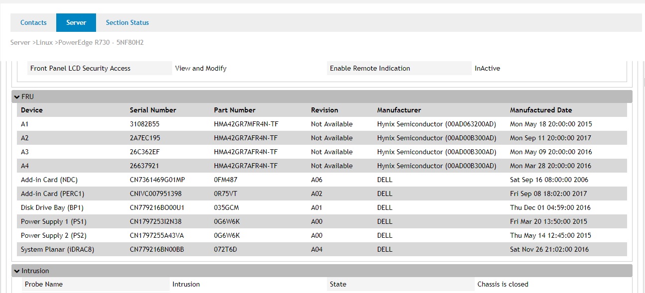Viewport: 645px width, 293px height.
Task: Collapse the Intrusion section chevron
Action: [x=16, y=271]
